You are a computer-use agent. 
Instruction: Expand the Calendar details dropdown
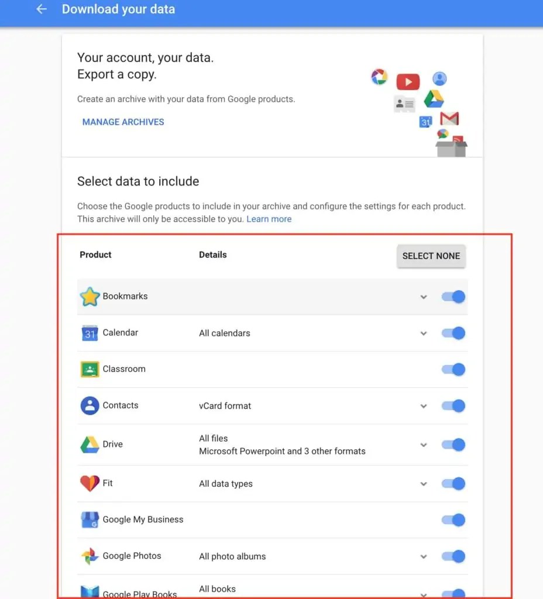pyautogui.click(x=424, y=333)
